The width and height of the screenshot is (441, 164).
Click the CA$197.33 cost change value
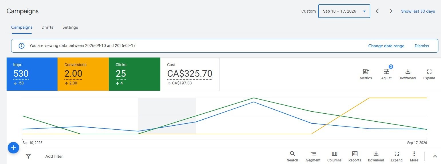182,83
